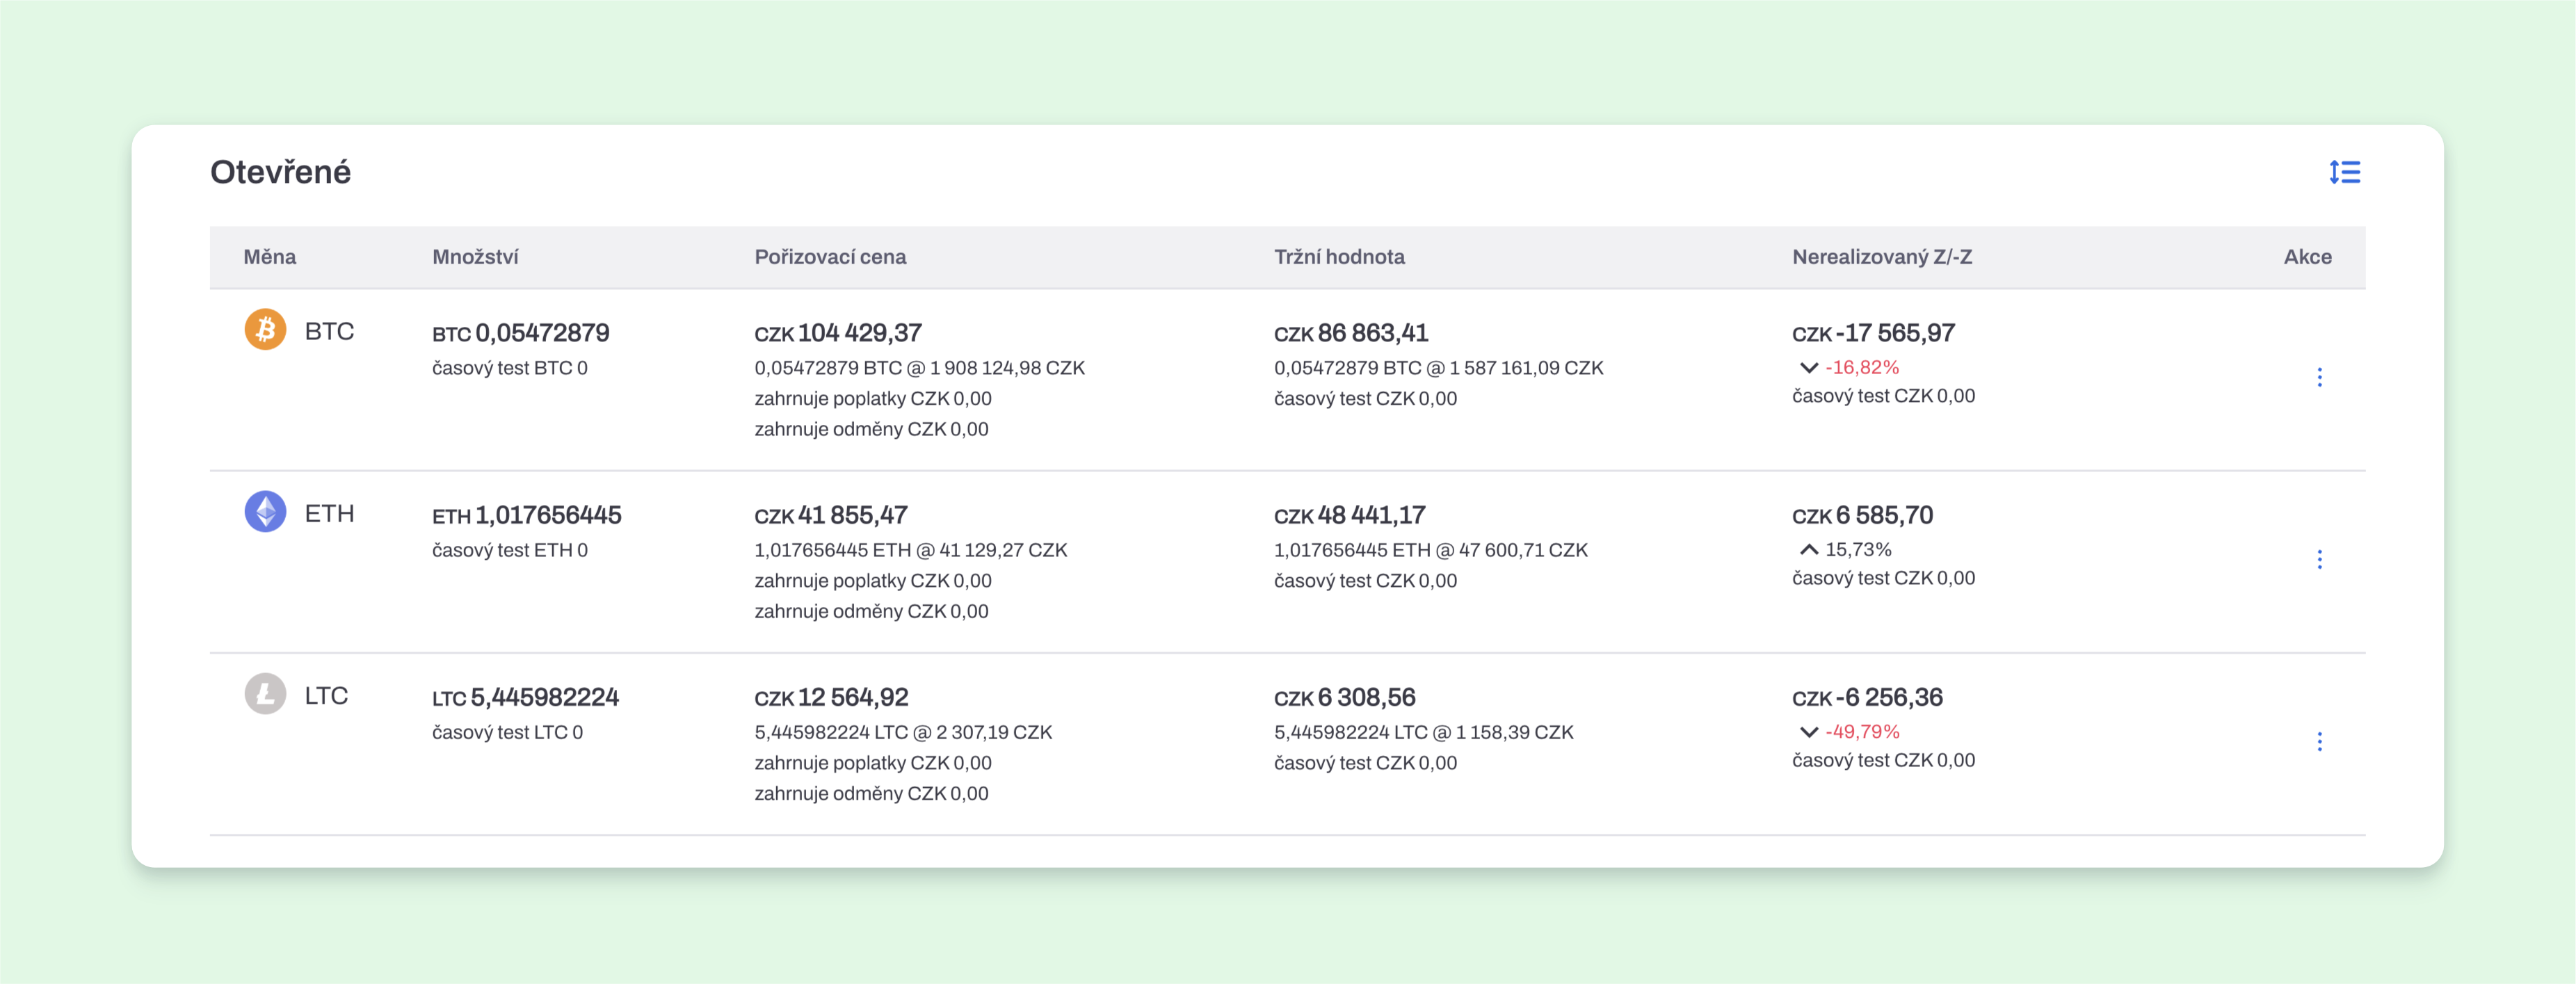2576x984 pixels.
Task: Select the ETH currency label
Action: (x=329, y=513)
